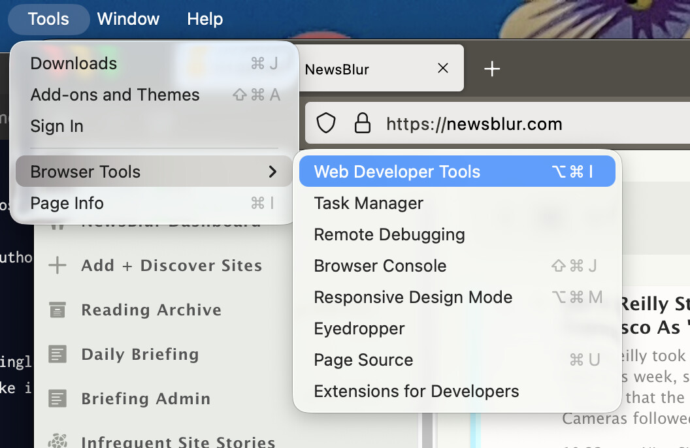Click the Briefing Admin document icon
690x448 pixels.
[57, 398]
